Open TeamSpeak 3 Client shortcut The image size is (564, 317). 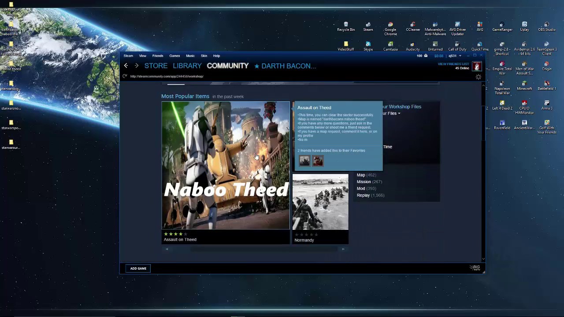pos(547,48)
